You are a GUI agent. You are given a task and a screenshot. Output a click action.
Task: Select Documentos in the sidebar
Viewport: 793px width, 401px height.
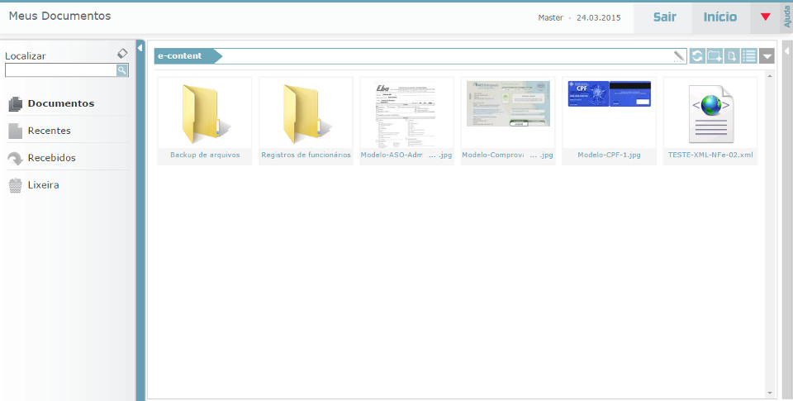coord(60,104)
